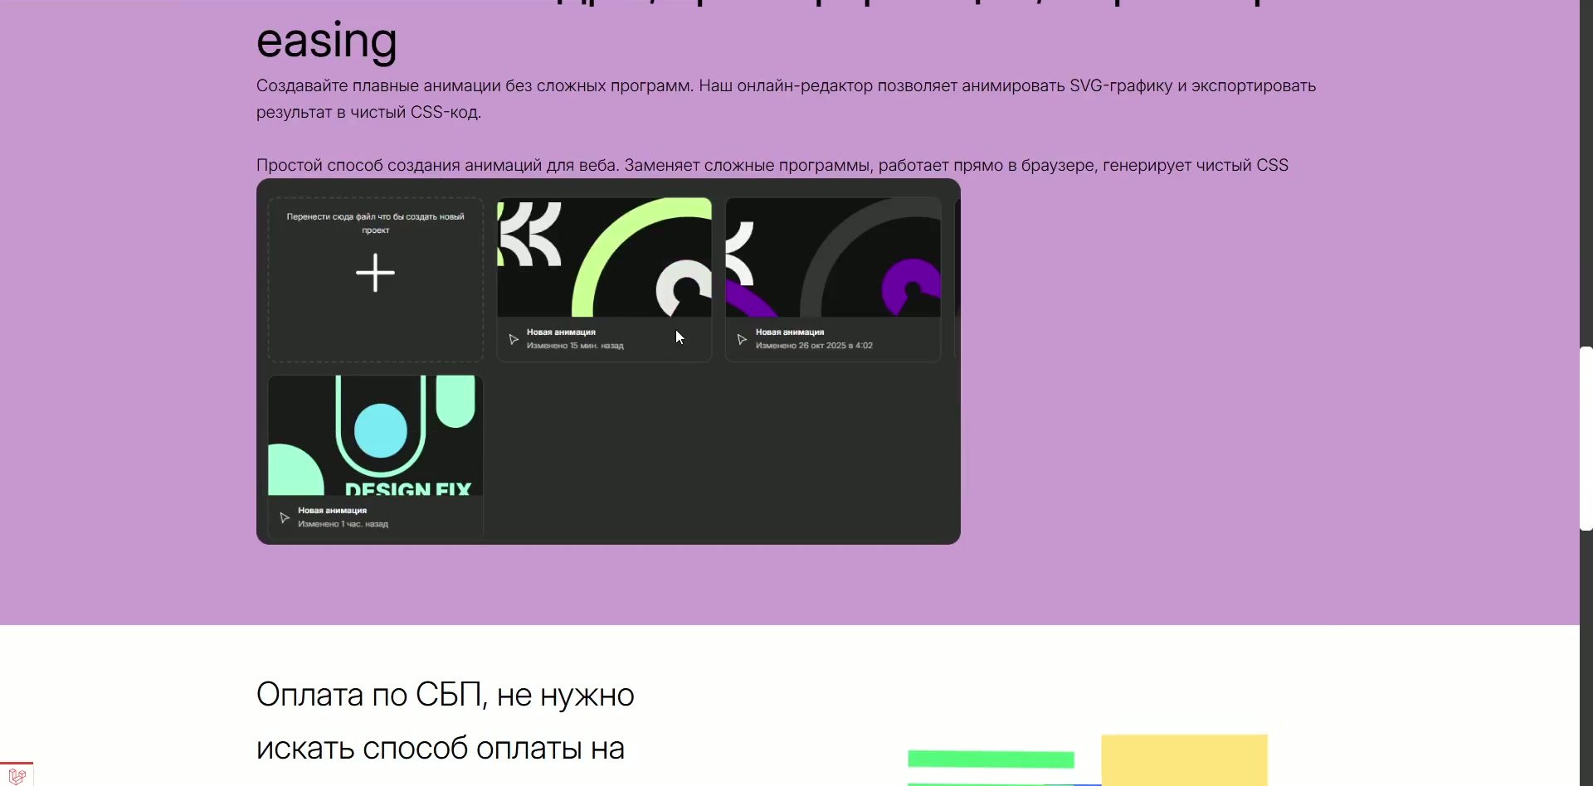Image resolution: width=1593 pixels, height=786 pixels.
Task: Click the line 'Простой способ создания анимаций для веба'
Action: (x=772, y=165)
